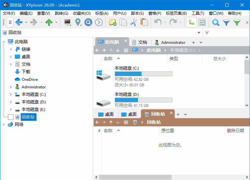Expand the Administrator tree node
Image resolution: width=250 pixels, height=180 pixels.
coord(11,87)
